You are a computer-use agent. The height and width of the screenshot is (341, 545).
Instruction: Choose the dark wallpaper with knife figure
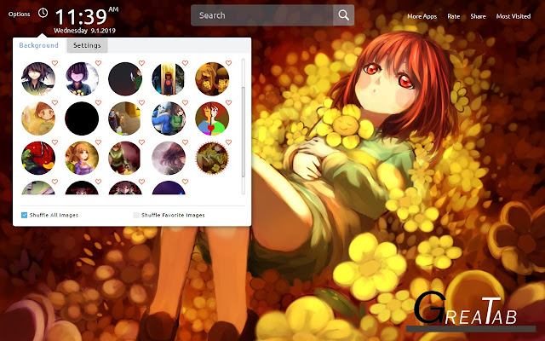coord(125,79)
